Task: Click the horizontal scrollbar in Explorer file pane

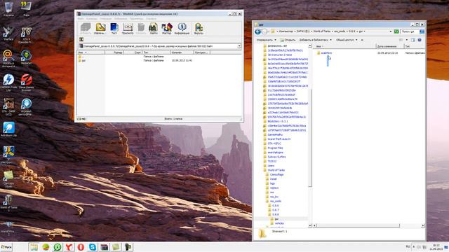Action: pos(358,225)
